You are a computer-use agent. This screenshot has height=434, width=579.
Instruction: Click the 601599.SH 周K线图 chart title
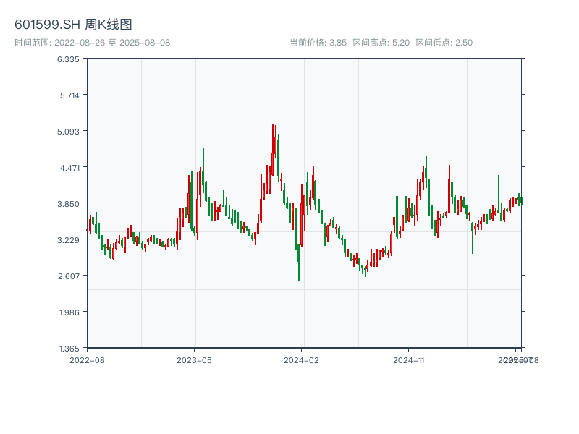pos(73,25)
